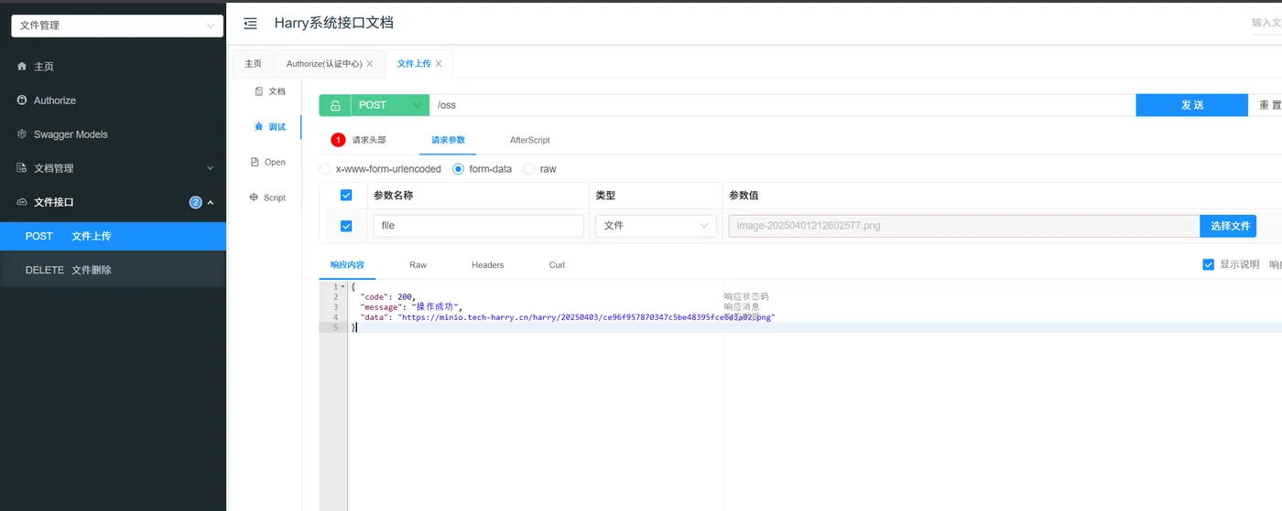This screenshot has height=511, width=1282.
Task: Click the Authorize icon in the sidebar
Action: pyautogui.click(x=22, y=101)
